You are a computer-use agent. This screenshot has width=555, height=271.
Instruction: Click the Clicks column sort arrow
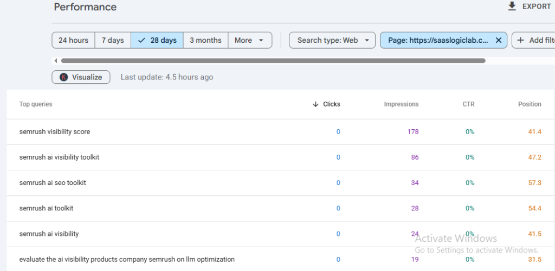point(316,104)
